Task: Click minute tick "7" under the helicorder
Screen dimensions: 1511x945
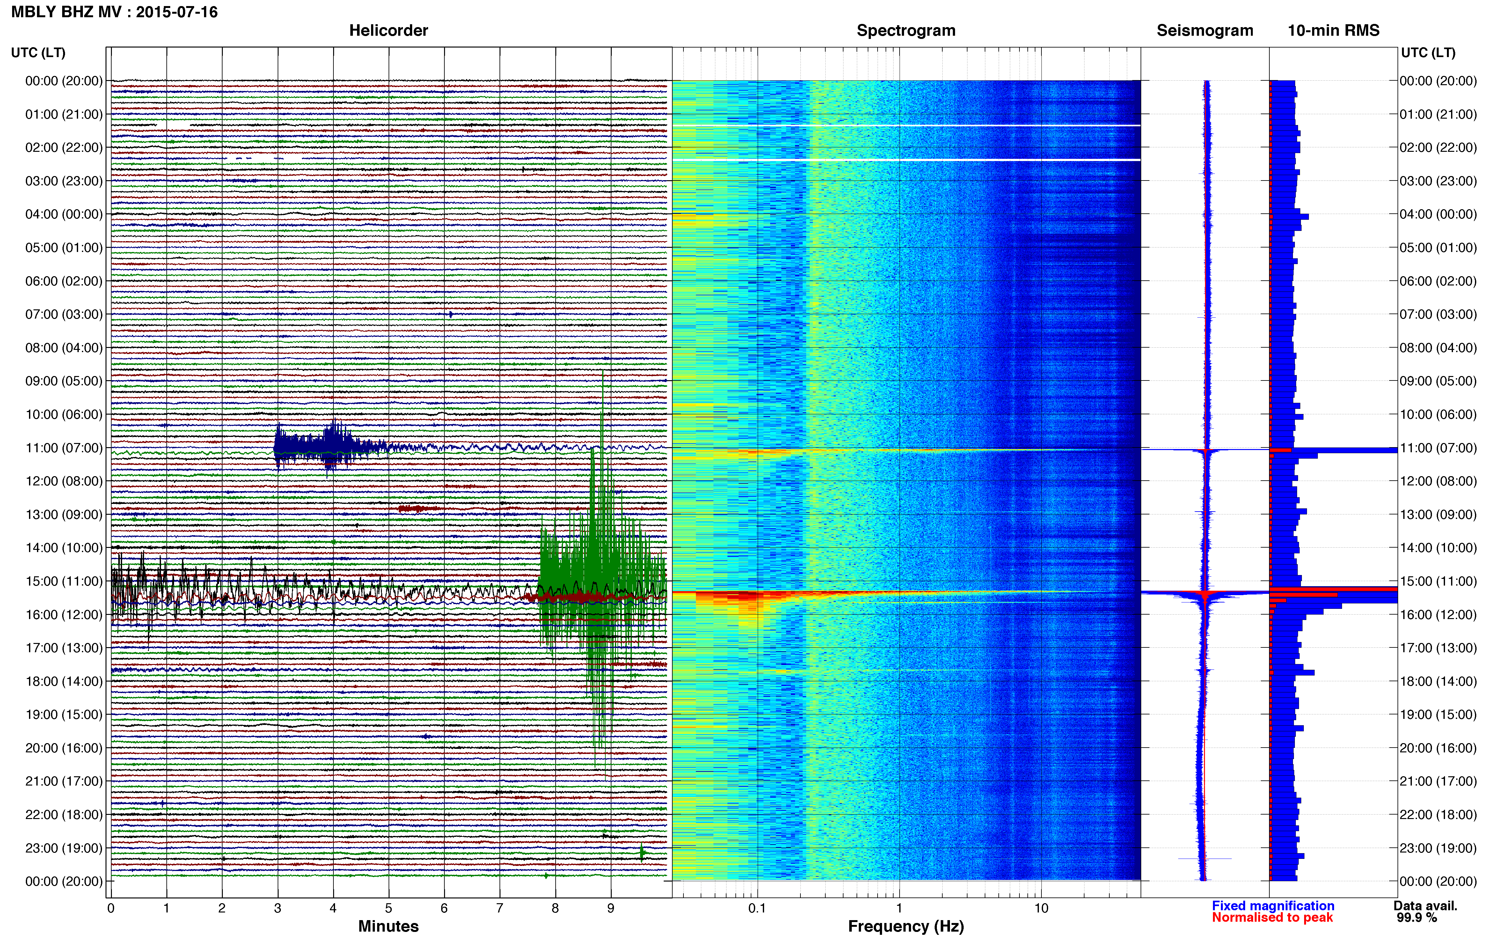Action: pyautogui.click(x=500, y=908)
